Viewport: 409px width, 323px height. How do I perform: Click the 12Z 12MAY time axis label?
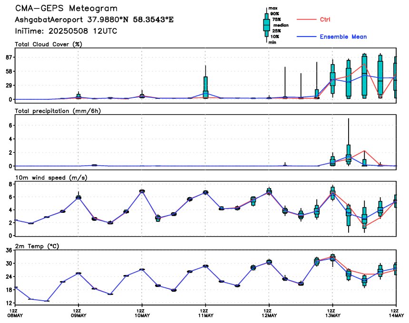[270, 313]
